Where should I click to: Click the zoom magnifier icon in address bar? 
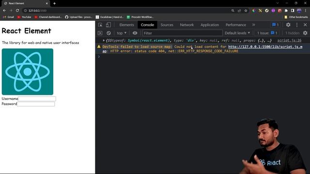tap(232, 11)
